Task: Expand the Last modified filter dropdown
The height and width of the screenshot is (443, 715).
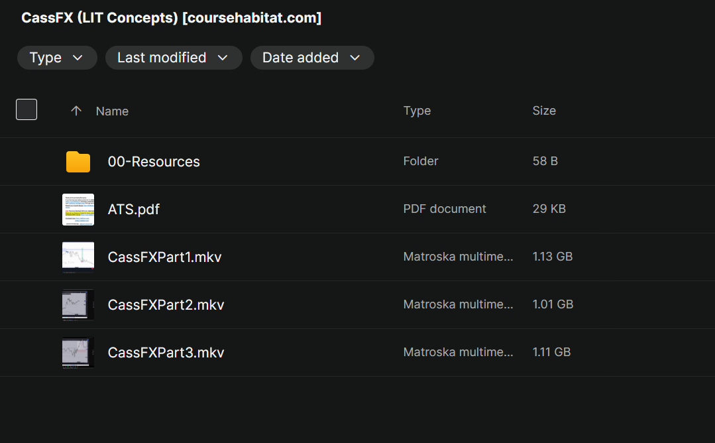Action: click(172, 58)
